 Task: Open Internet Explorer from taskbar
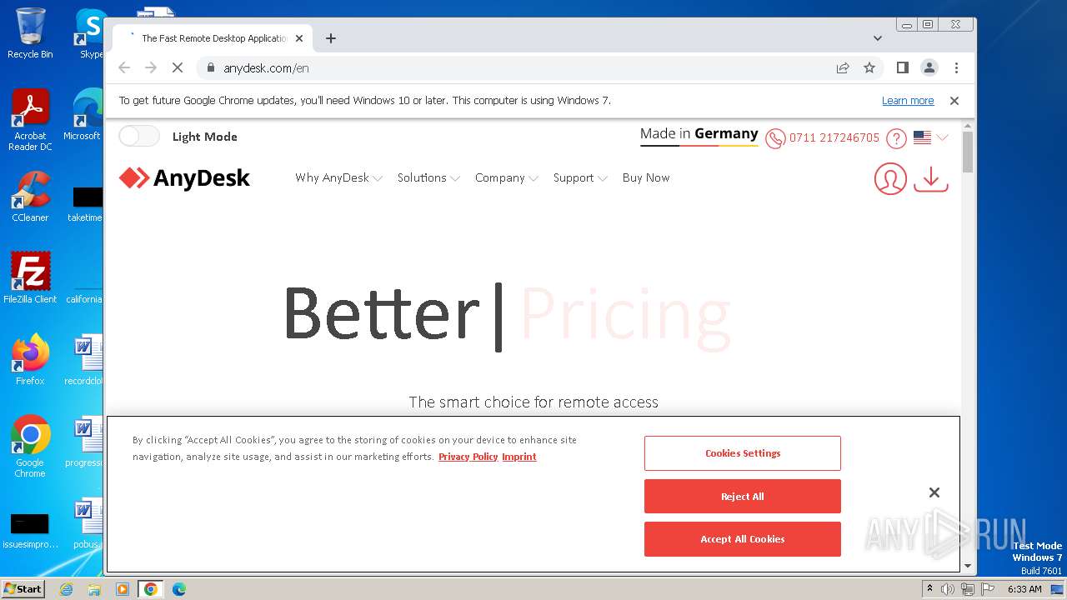[67, 589]
